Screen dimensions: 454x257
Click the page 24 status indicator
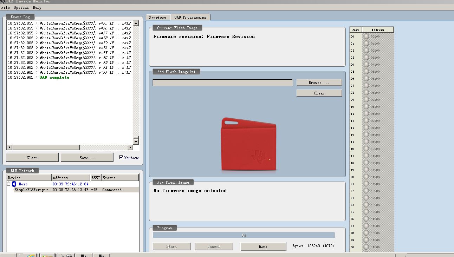(x=366, y=205)
